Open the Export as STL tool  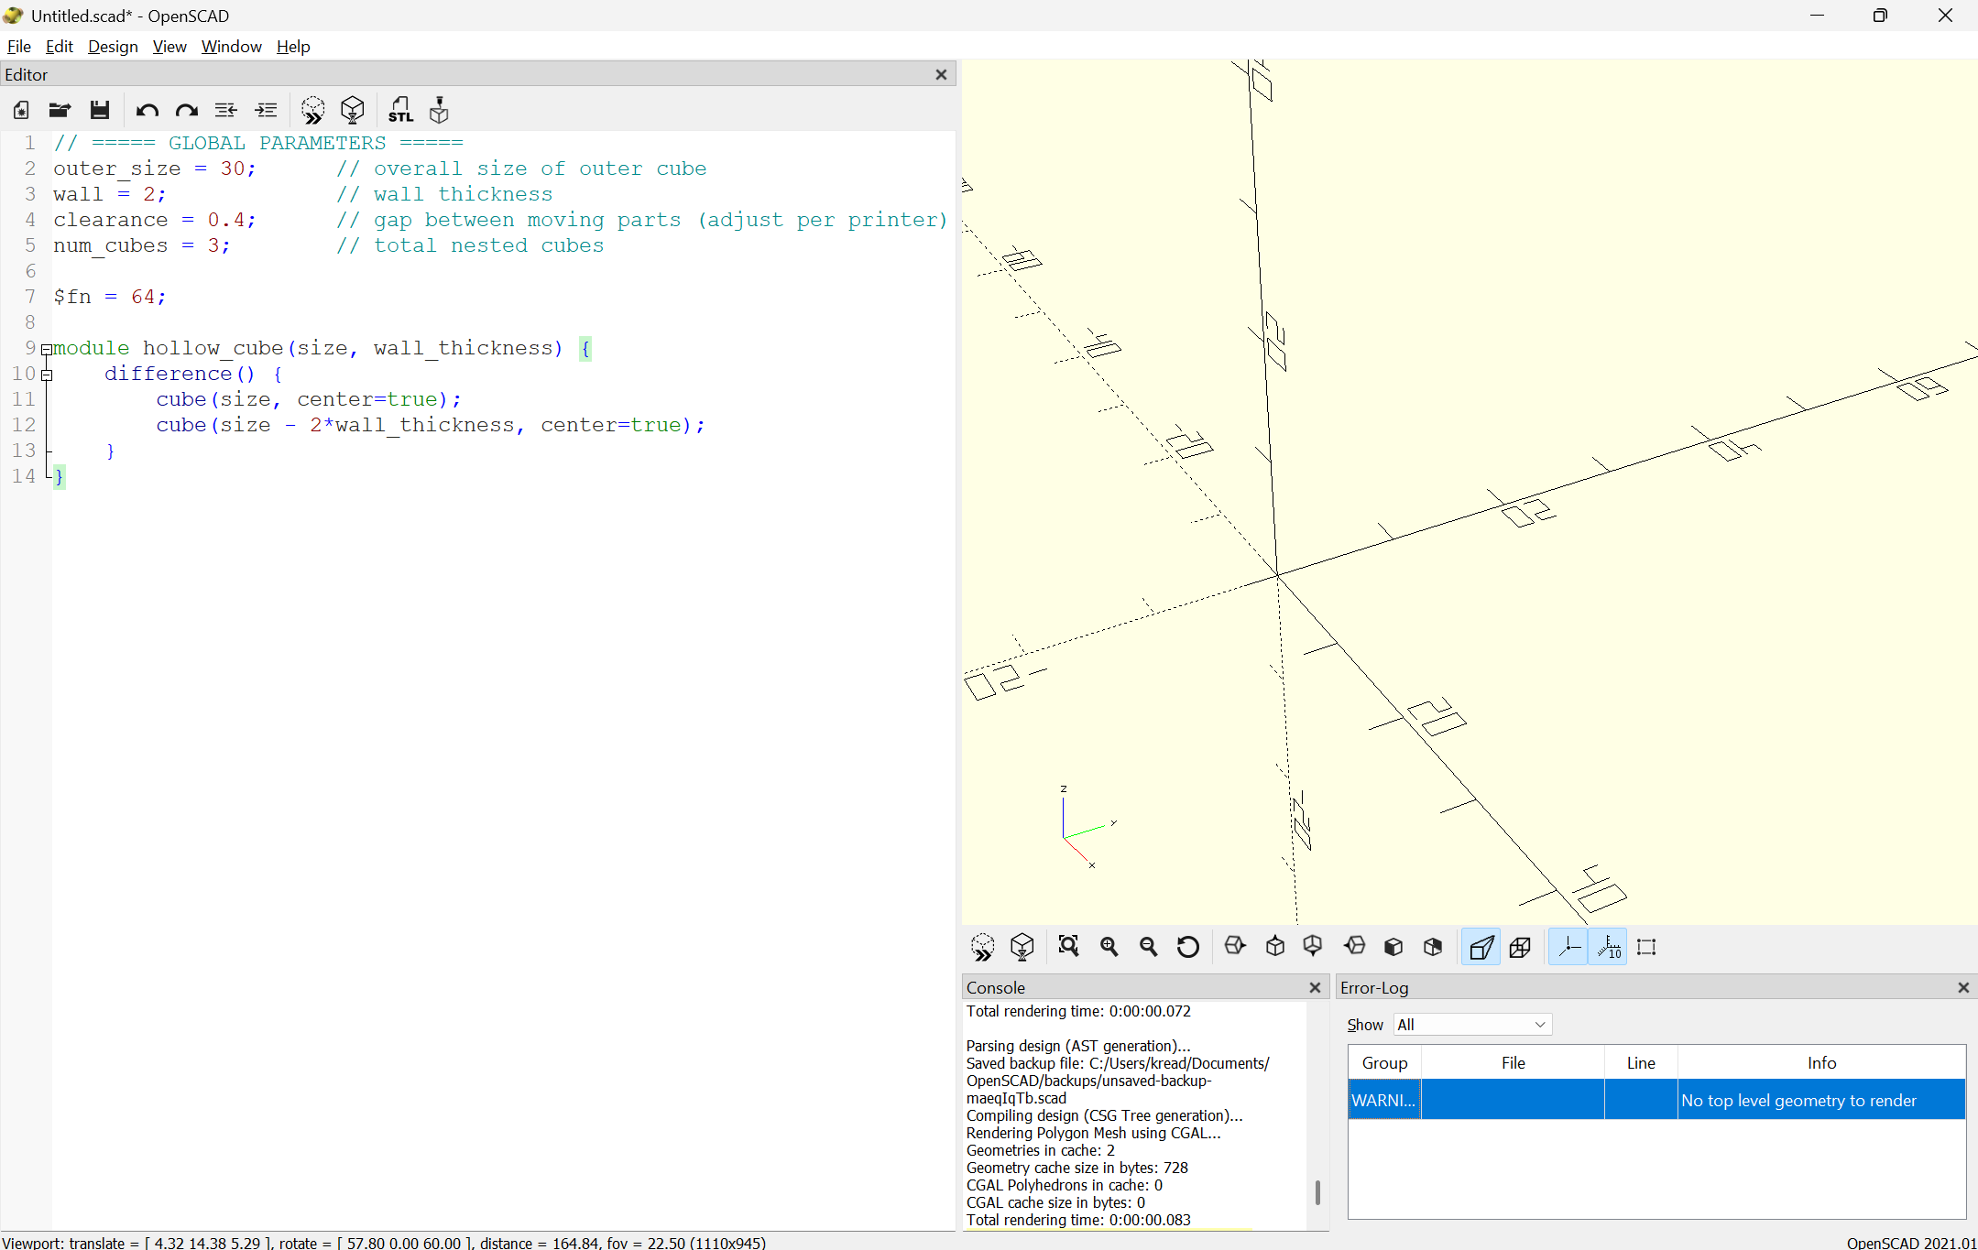pos(401,110)
